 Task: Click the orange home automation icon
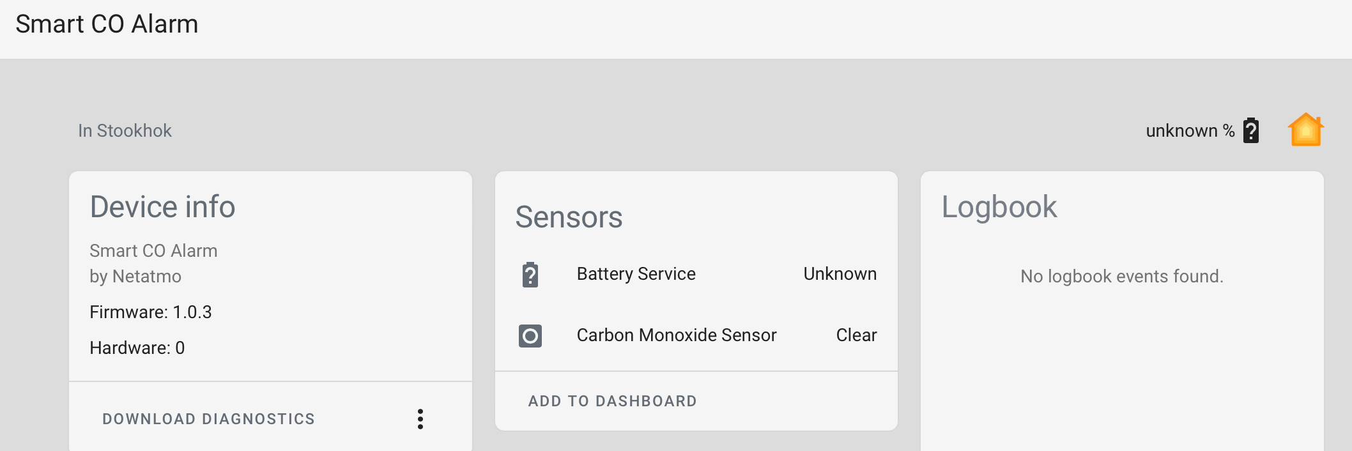click(x=1305, y=130)
